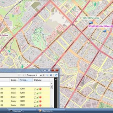Jump to the last page of the list

pos(51,75)
